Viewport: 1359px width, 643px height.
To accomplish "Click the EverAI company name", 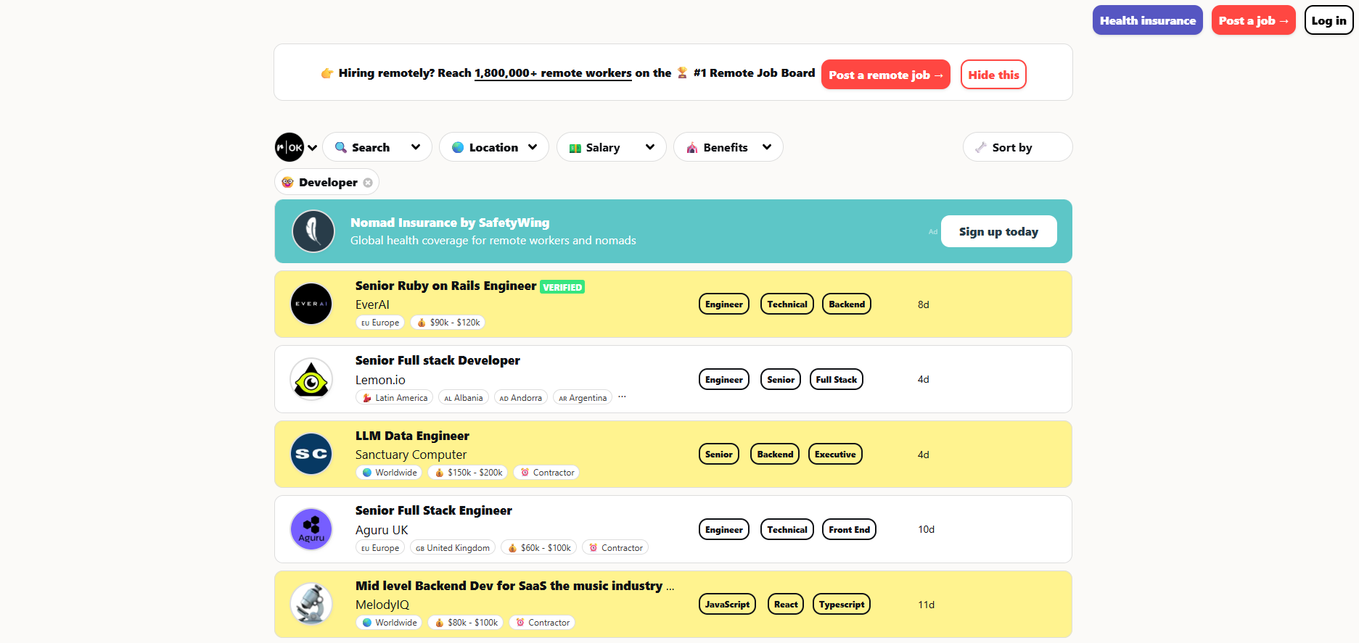I will pyautogui.click(x=372, y=304).
